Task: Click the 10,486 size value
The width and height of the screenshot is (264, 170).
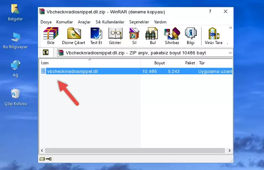Action: click(150, 72)
